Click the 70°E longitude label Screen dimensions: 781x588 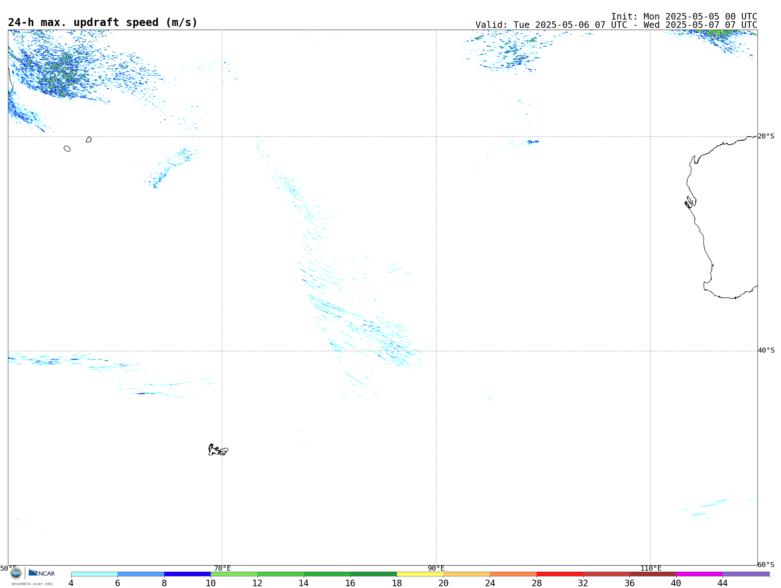[x=222, y=568]
